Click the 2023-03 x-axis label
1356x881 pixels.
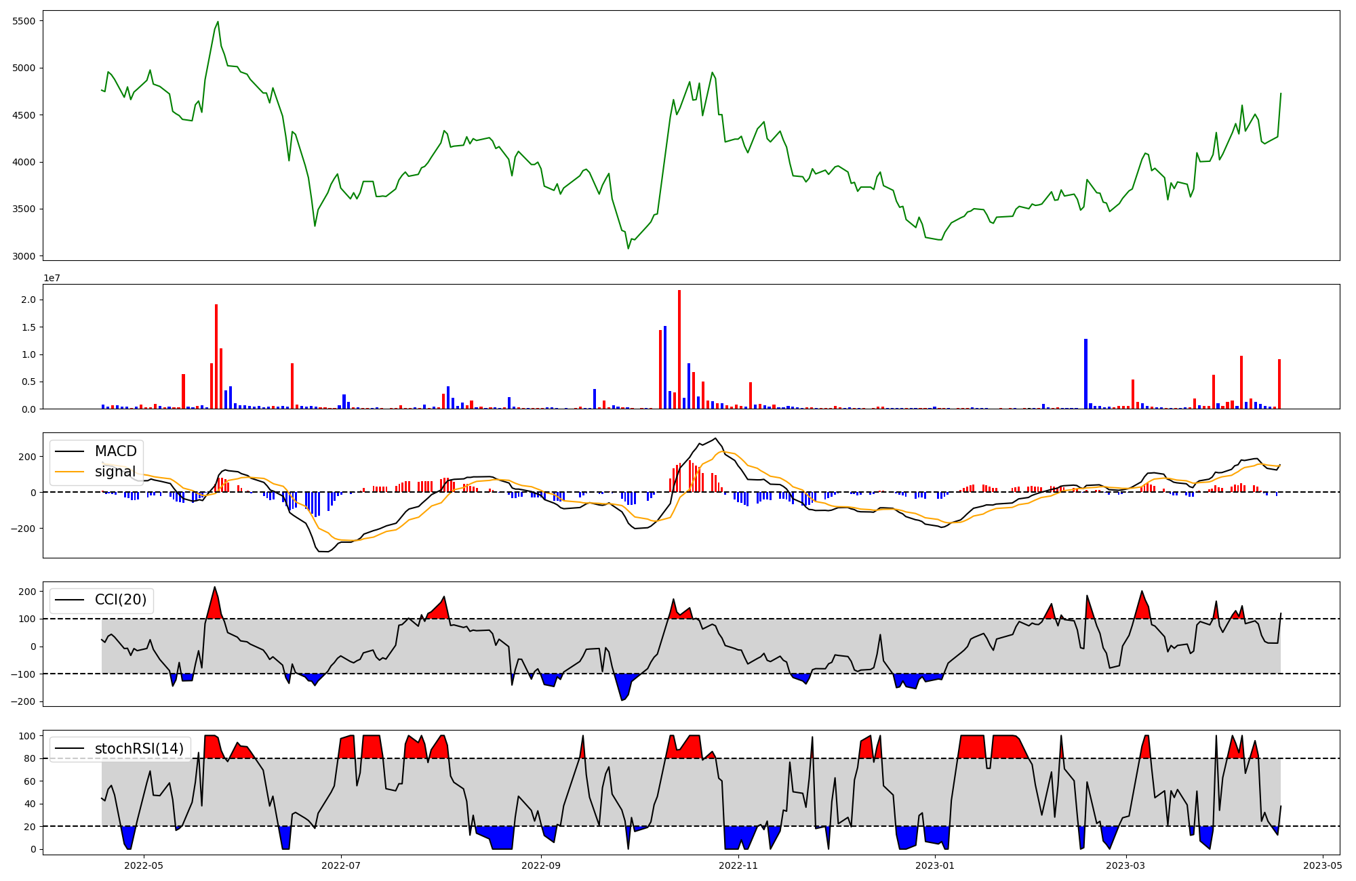coord(1125,865)
